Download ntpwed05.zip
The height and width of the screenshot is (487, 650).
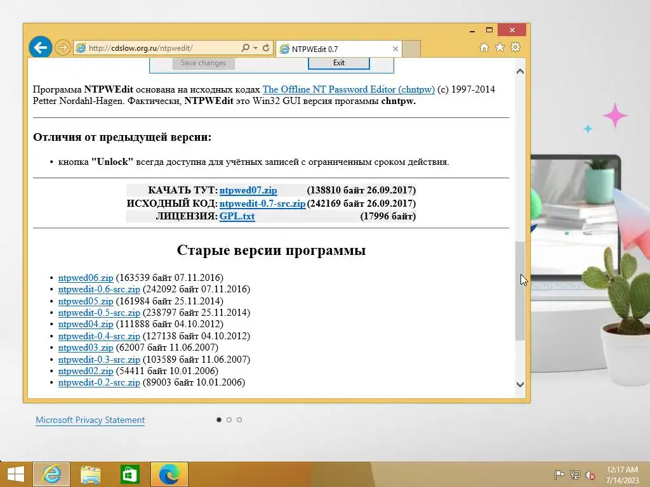[x=86, y=301]
